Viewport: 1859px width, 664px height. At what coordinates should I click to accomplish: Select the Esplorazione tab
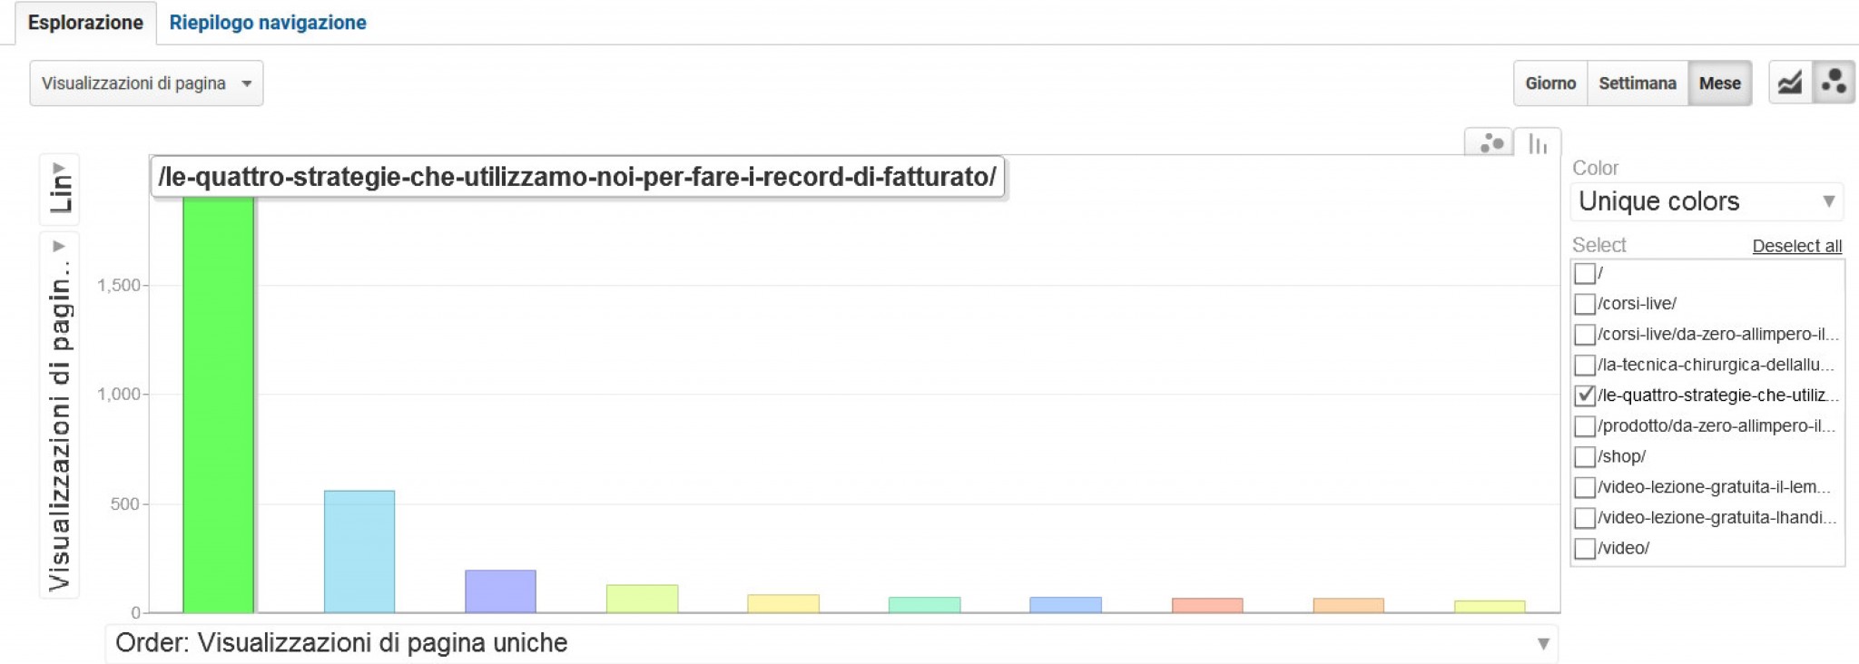click(85, 23)
